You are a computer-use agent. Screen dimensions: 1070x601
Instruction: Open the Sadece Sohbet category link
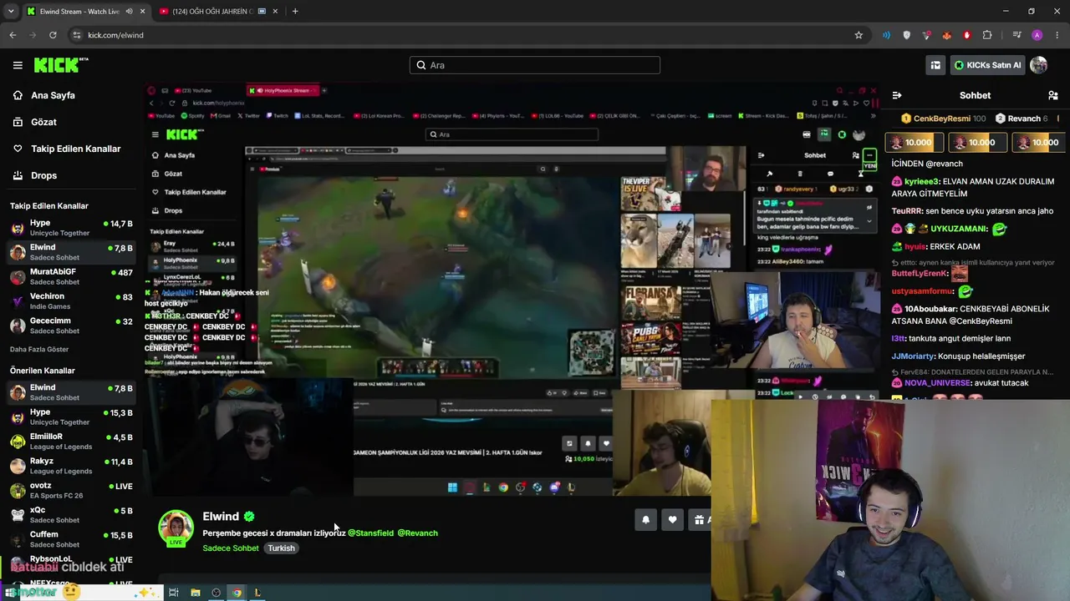tap(231, 548)
